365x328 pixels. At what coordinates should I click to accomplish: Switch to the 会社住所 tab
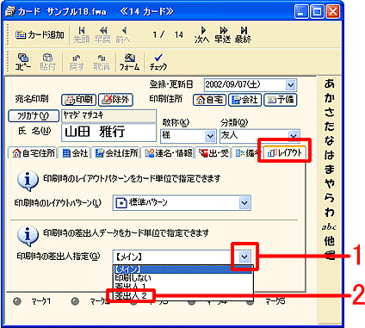(116, 153)
